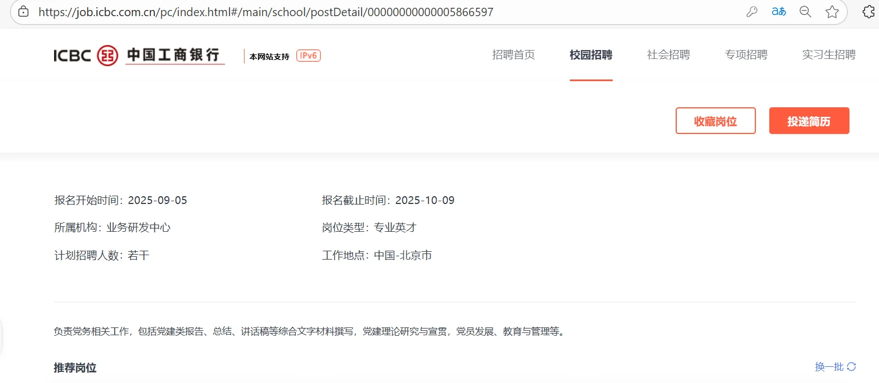Open the translate page icon
Image resolution: width=879 pixels, height=383 pixels.
pyautogui.click(x=779, y=12)
